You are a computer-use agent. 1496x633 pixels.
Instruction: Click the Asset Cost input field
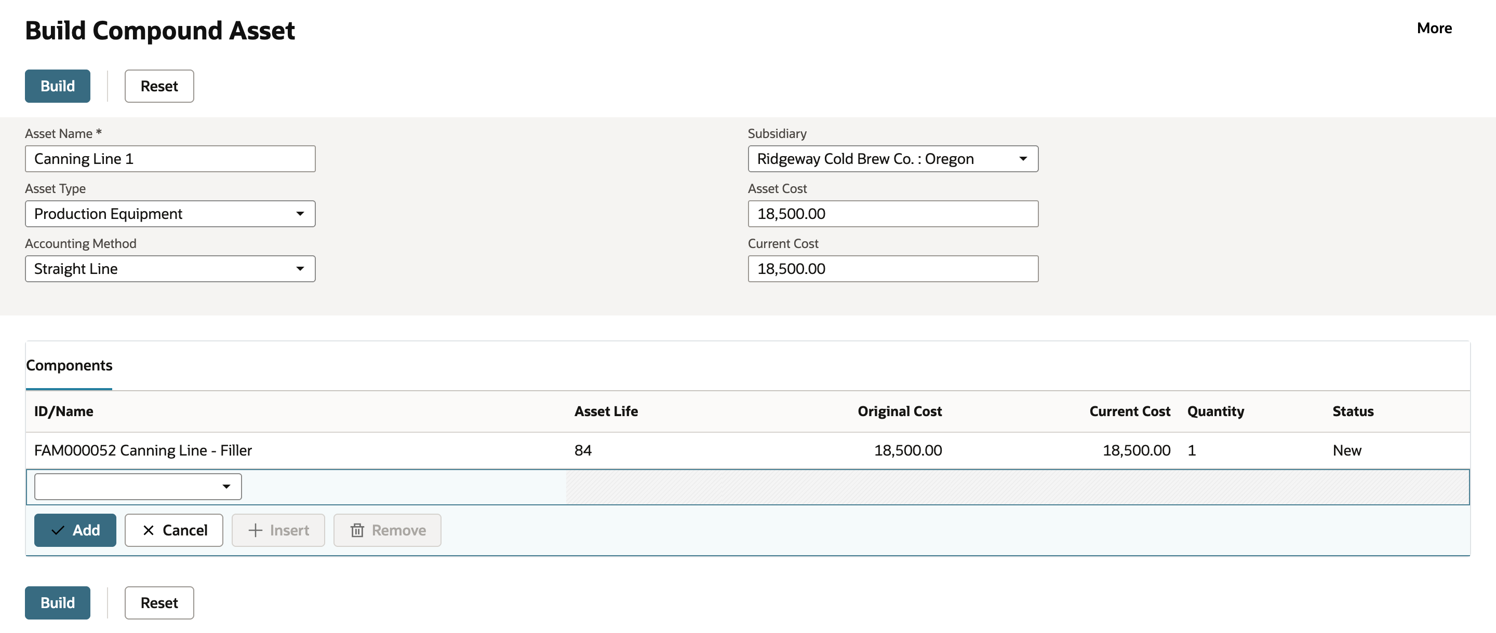tap(892, 214)
